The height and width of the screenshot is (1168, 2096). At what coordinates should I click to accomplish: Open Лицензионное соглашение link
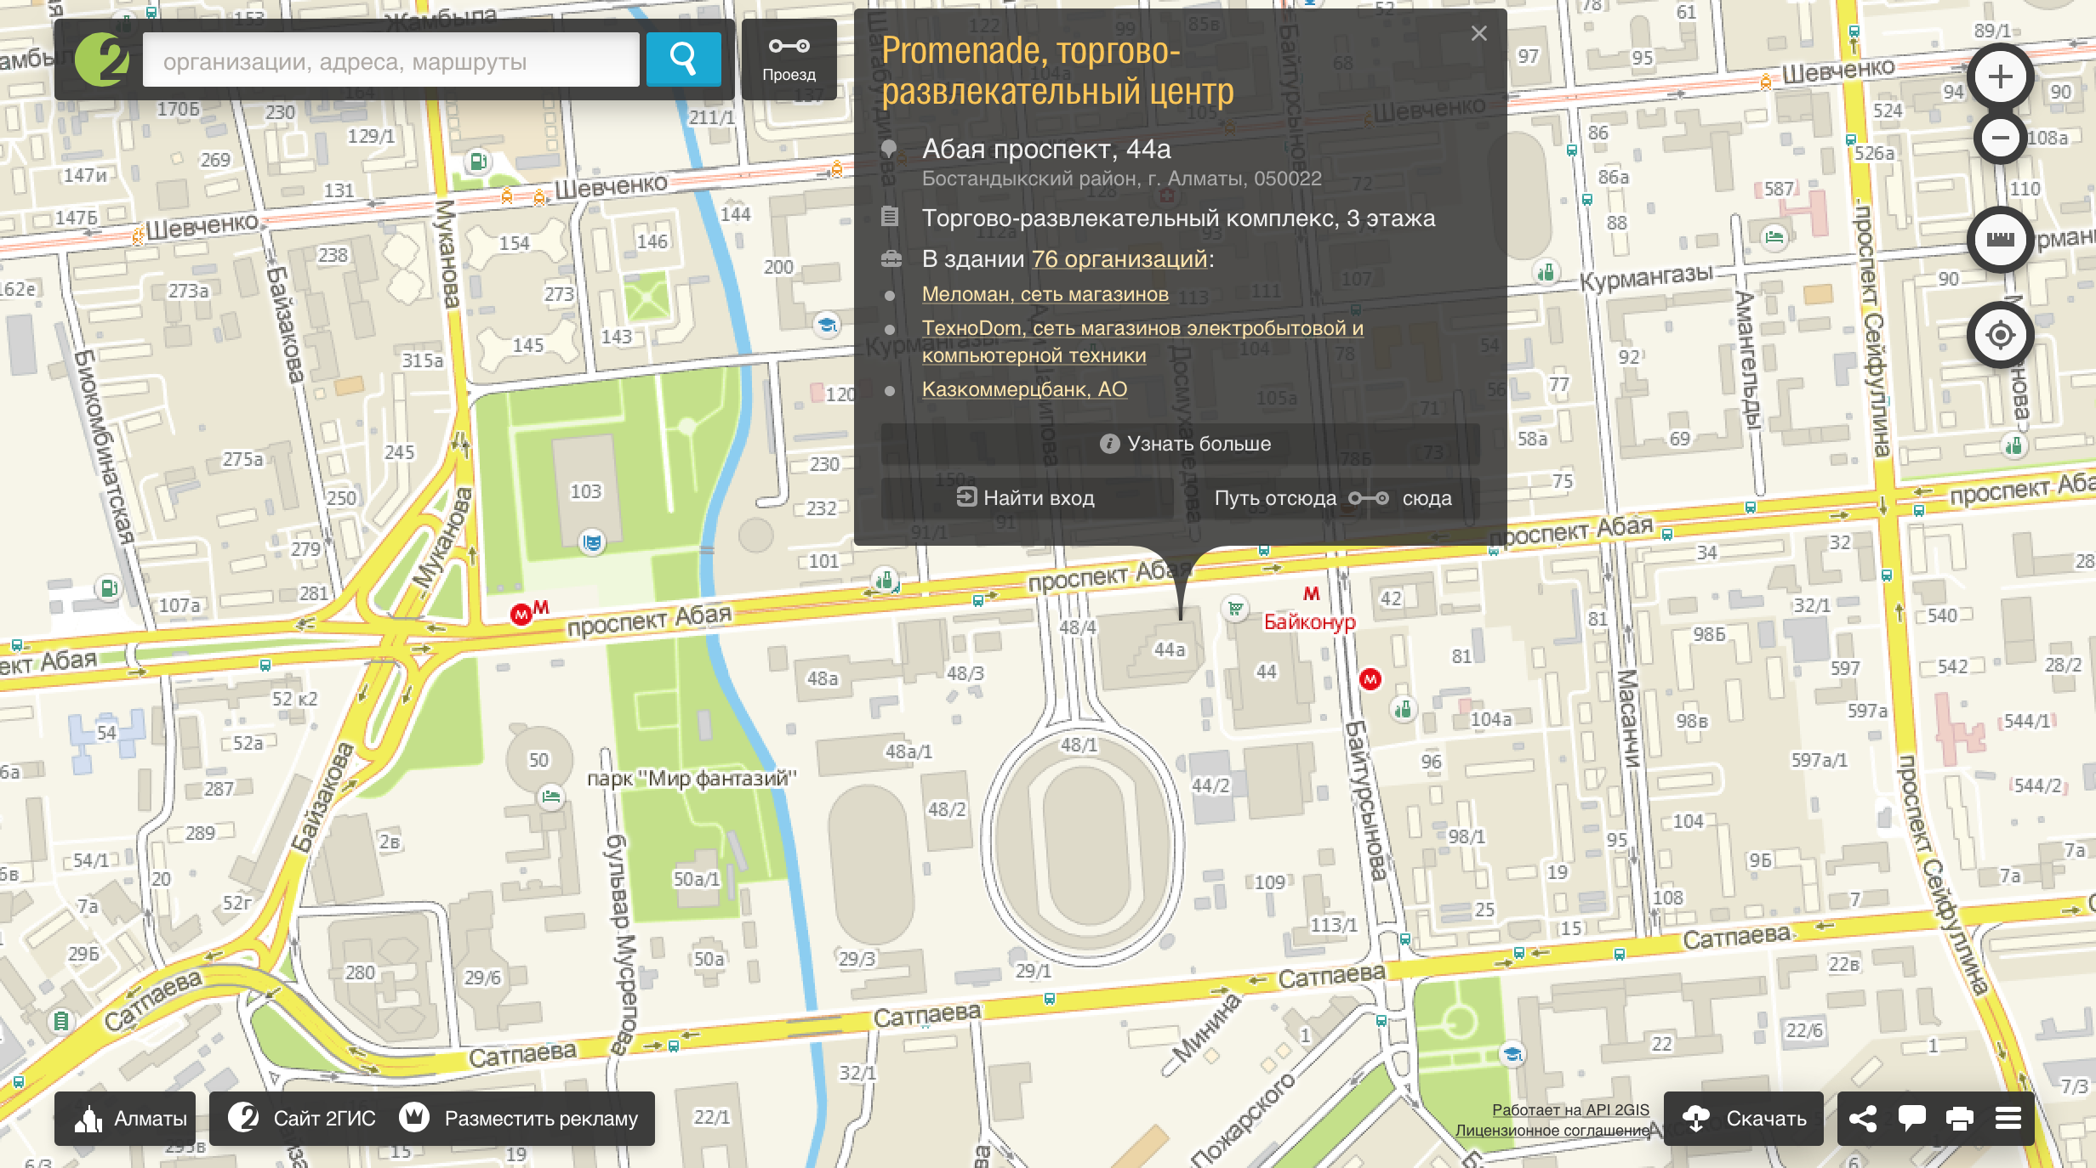click(1552, 1131)
